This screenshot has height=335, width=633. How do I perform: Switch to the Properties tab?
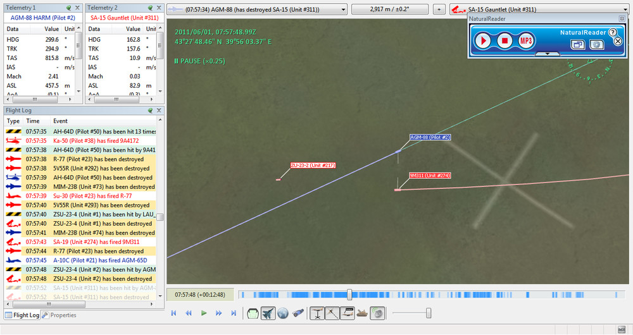[x=59, y=315]
